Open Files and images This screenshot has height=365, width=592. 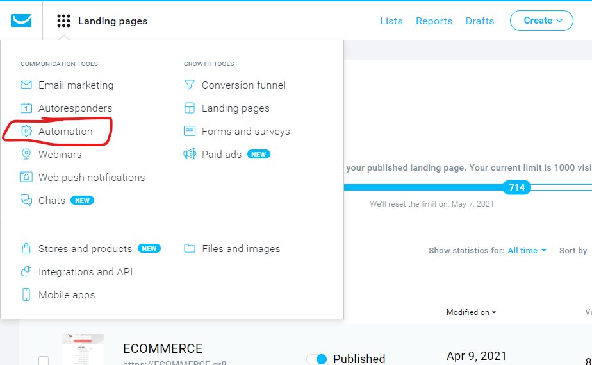coord(241,249)
